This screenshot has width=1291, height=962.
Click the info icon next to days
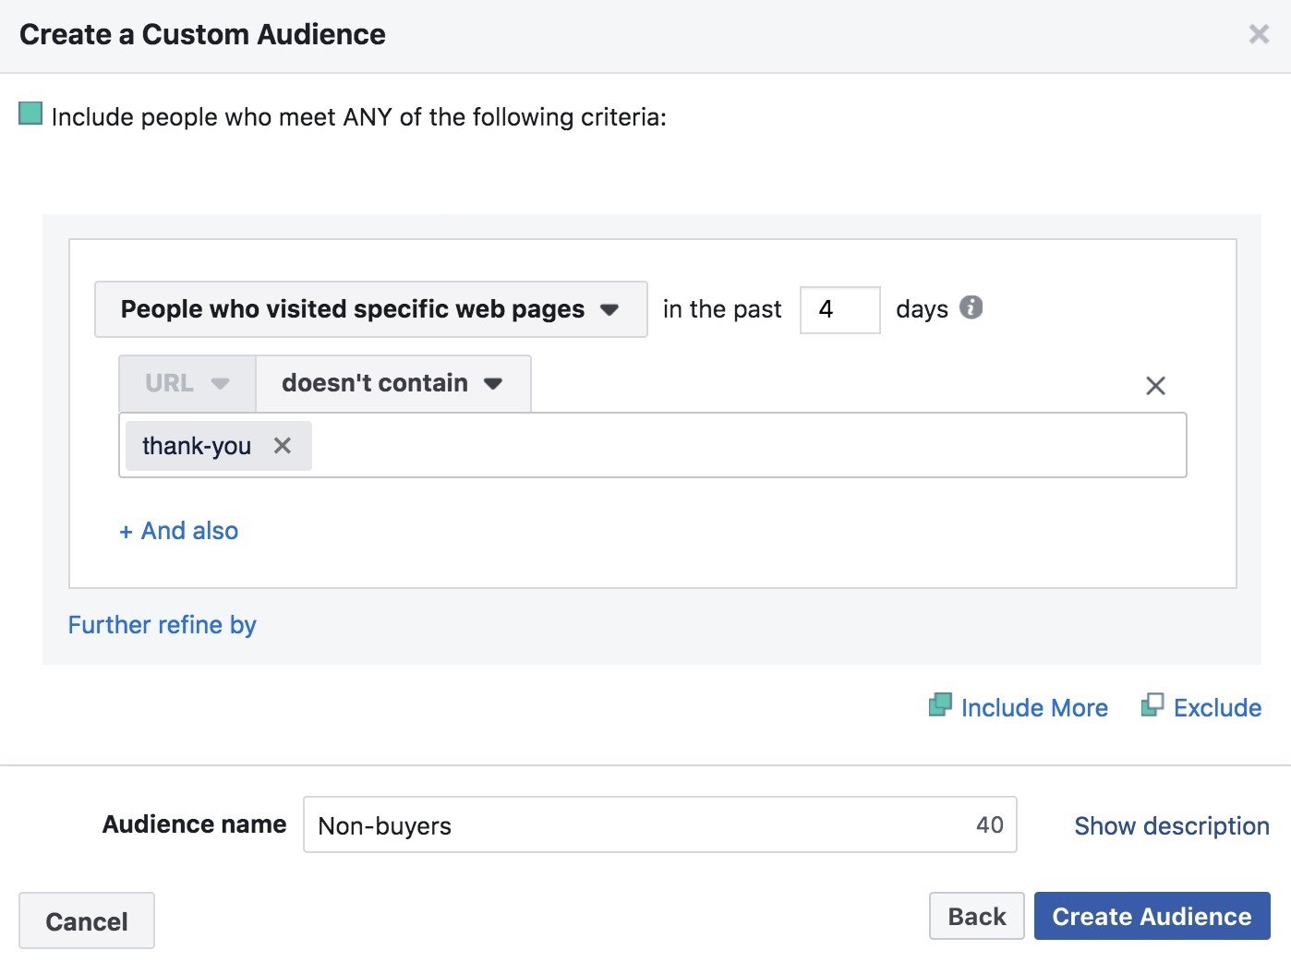click(x=971, y=307)
